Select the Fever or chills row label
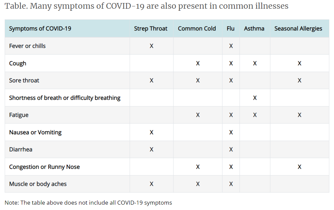The width and height of the screenshot is (334, 210). 27,46
